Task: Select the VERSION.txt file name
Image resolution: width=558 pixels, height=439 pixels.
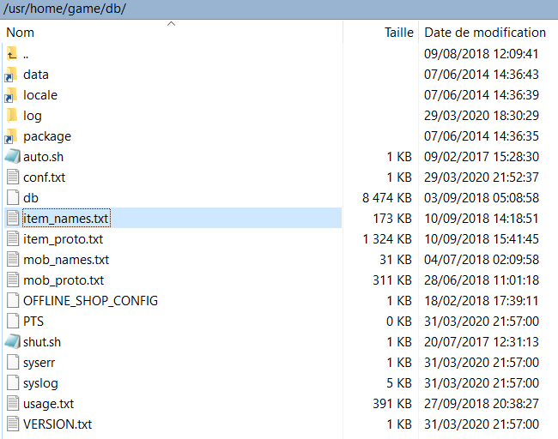Action: point(58,424)
